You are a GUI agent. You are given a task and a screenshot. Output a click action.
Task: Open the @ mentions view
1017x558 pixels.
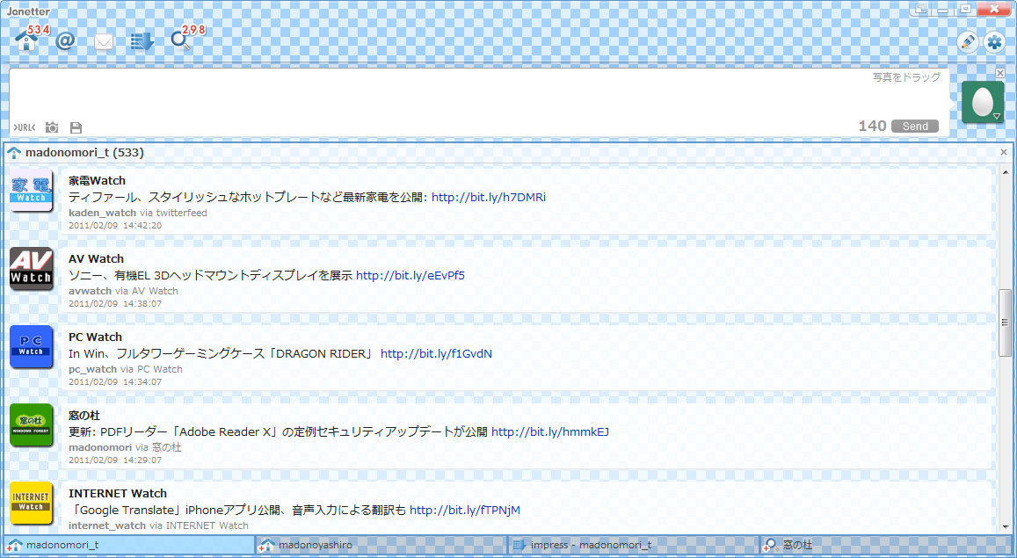(66, 41)
